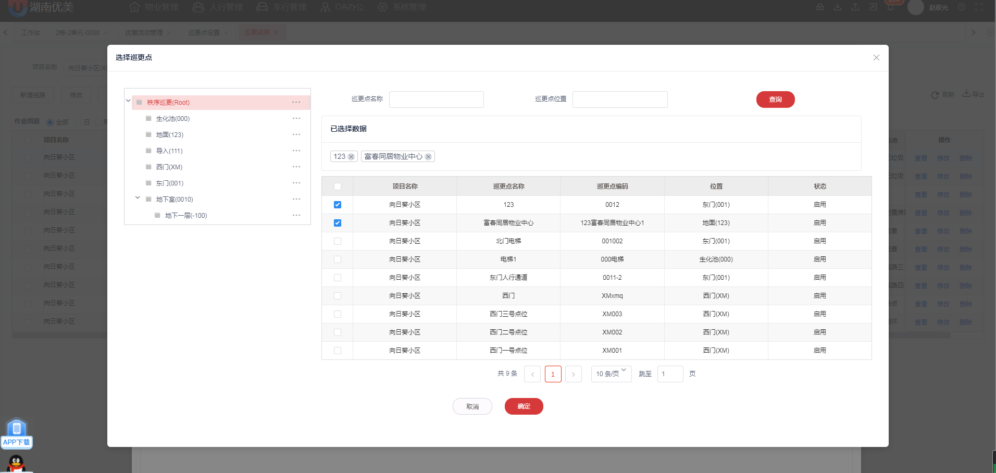The image size is (996, 473).
Task: Check the 西门三号点位 row checkbox
Action: [338, 314]
